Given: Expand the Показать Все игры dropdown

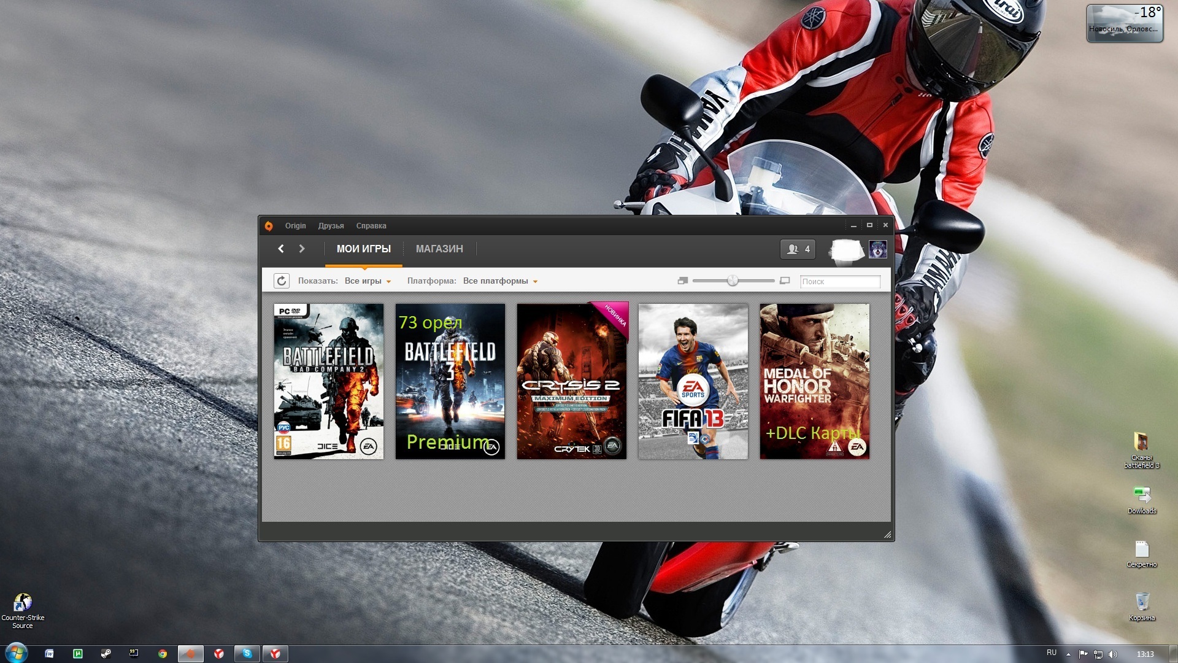Looking at the screenshot, I should [x=368, y=281].
